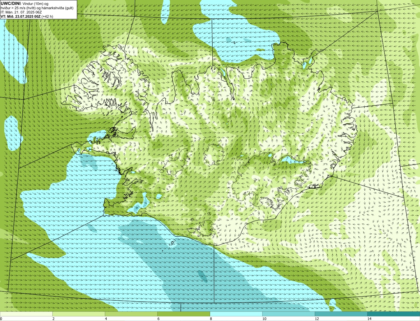420x321 pixels.
Task: Click the "UWC/DINI: Vindur (10m) og" title line
Action: click(x=25, y=4)
